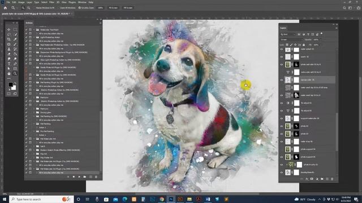
Task: Select the Hand tool
Action: 9,74
